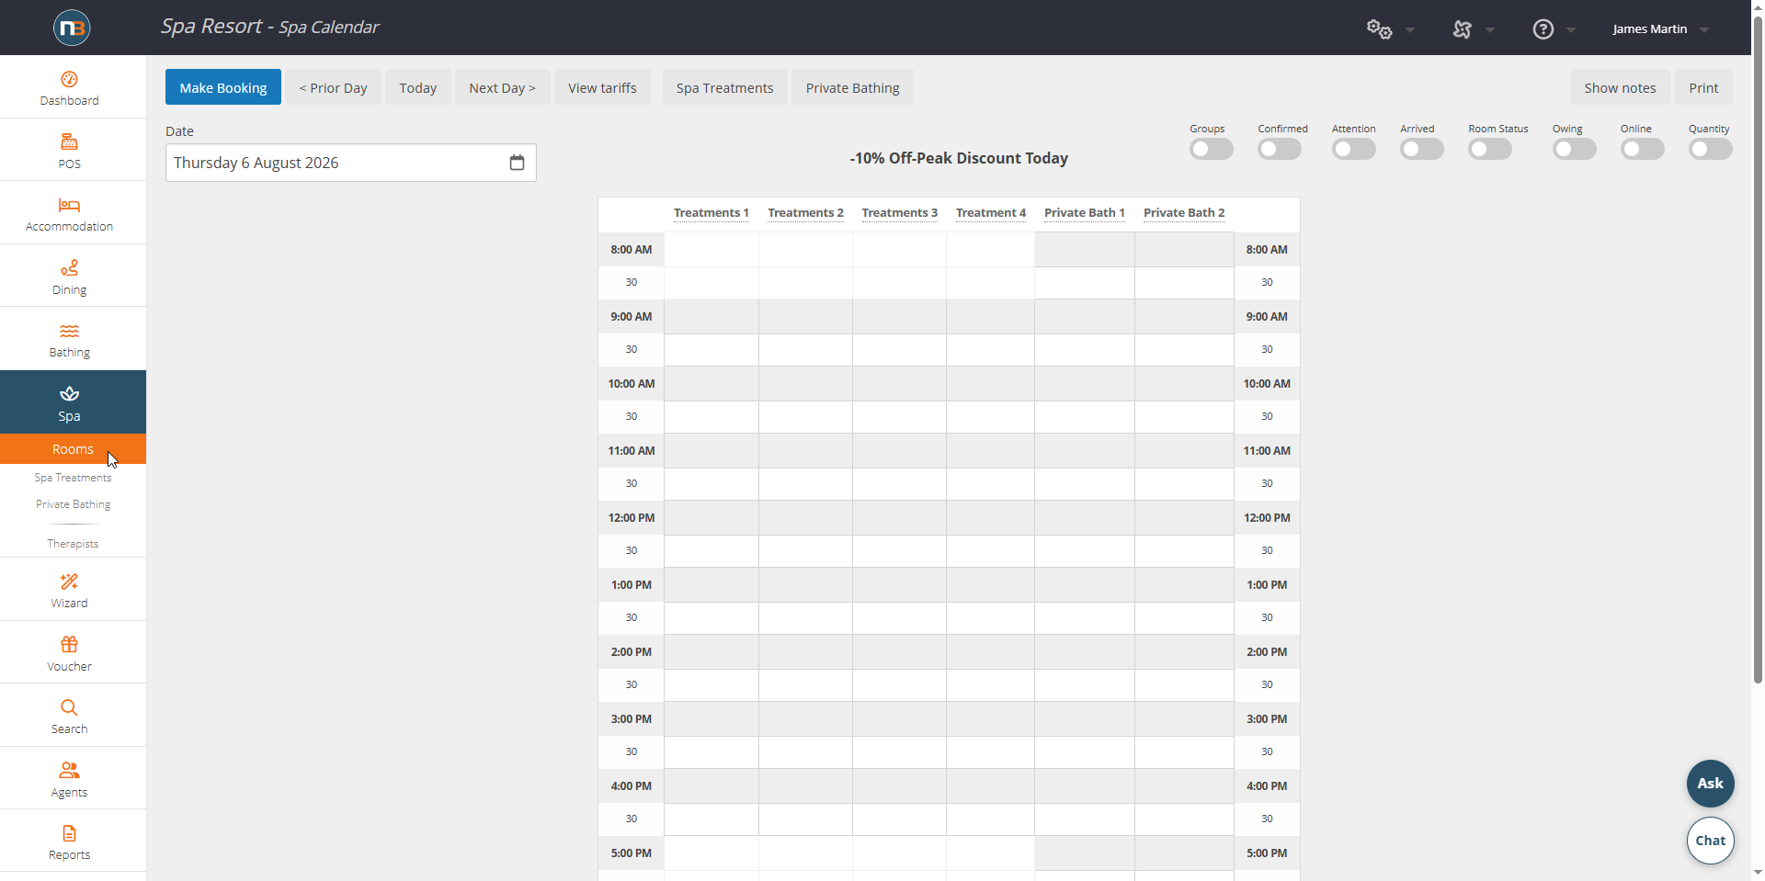Toggle the Attention switch
Screen dimensions: 1765x881
pos(1353,149)
